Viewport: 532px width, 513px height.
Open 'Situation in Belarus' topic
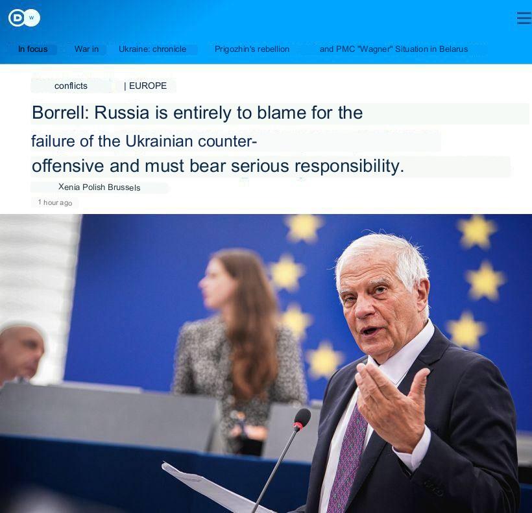431,49
